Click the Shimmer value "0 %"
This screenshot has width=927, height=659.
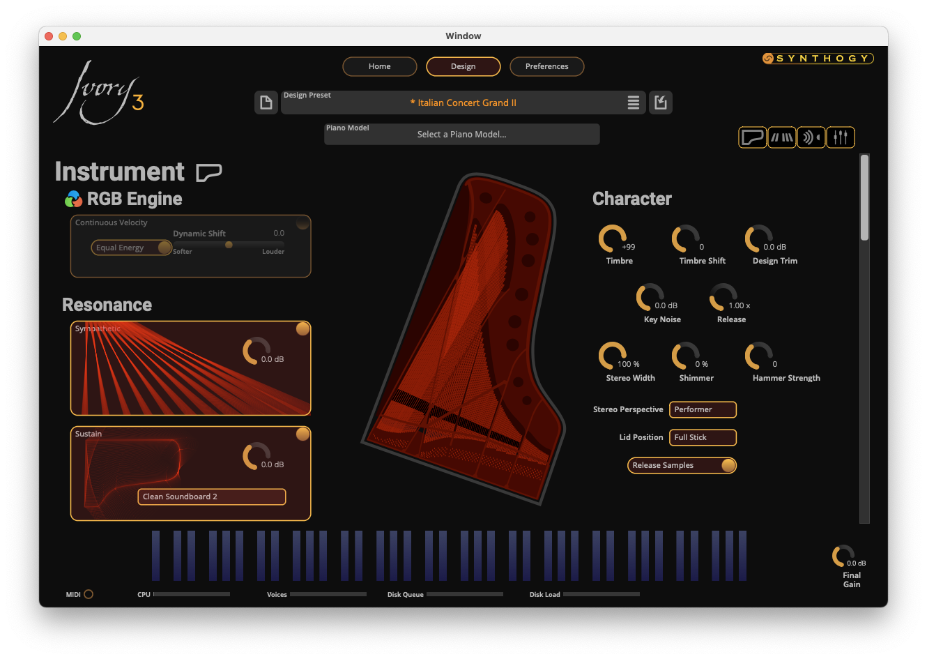click(702, 364)
